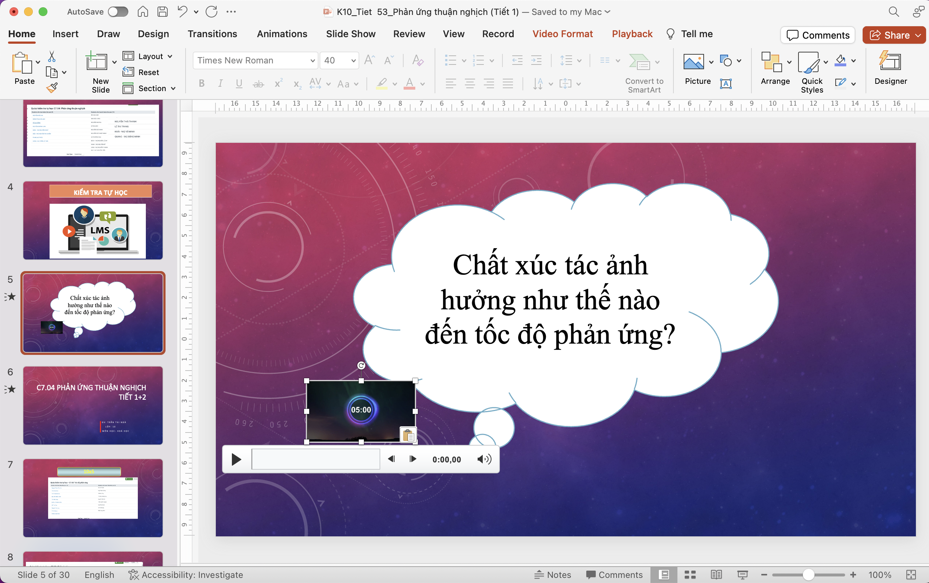929x583 pixels.
Task: Expand the Layout dropdown
Action: pos(170,56)
